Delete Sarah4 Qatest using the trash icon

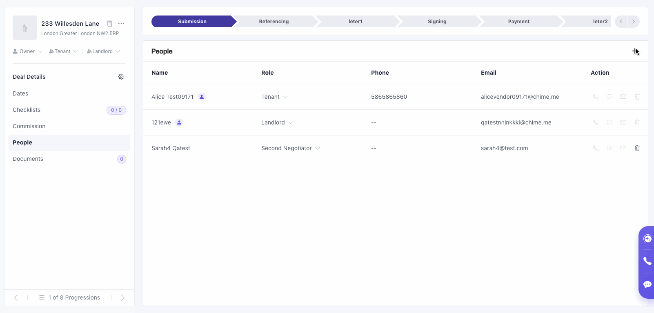(637, 148)
